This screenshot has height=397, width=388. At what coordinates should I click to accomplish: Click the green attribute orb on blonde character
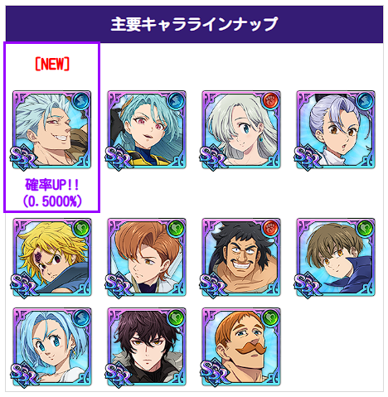click(x=81, y=228)
